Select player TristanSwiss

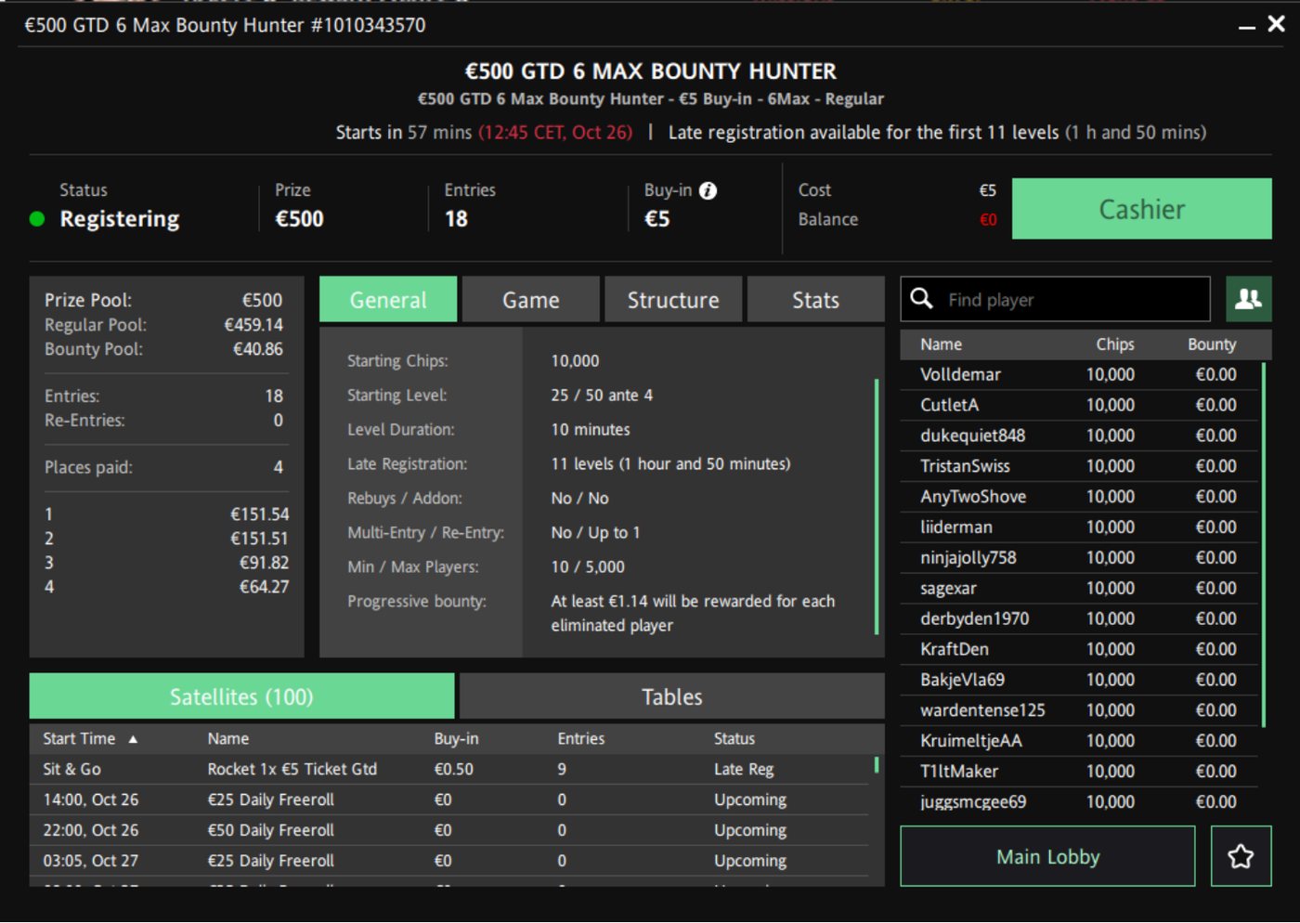tap(1080, 466)
